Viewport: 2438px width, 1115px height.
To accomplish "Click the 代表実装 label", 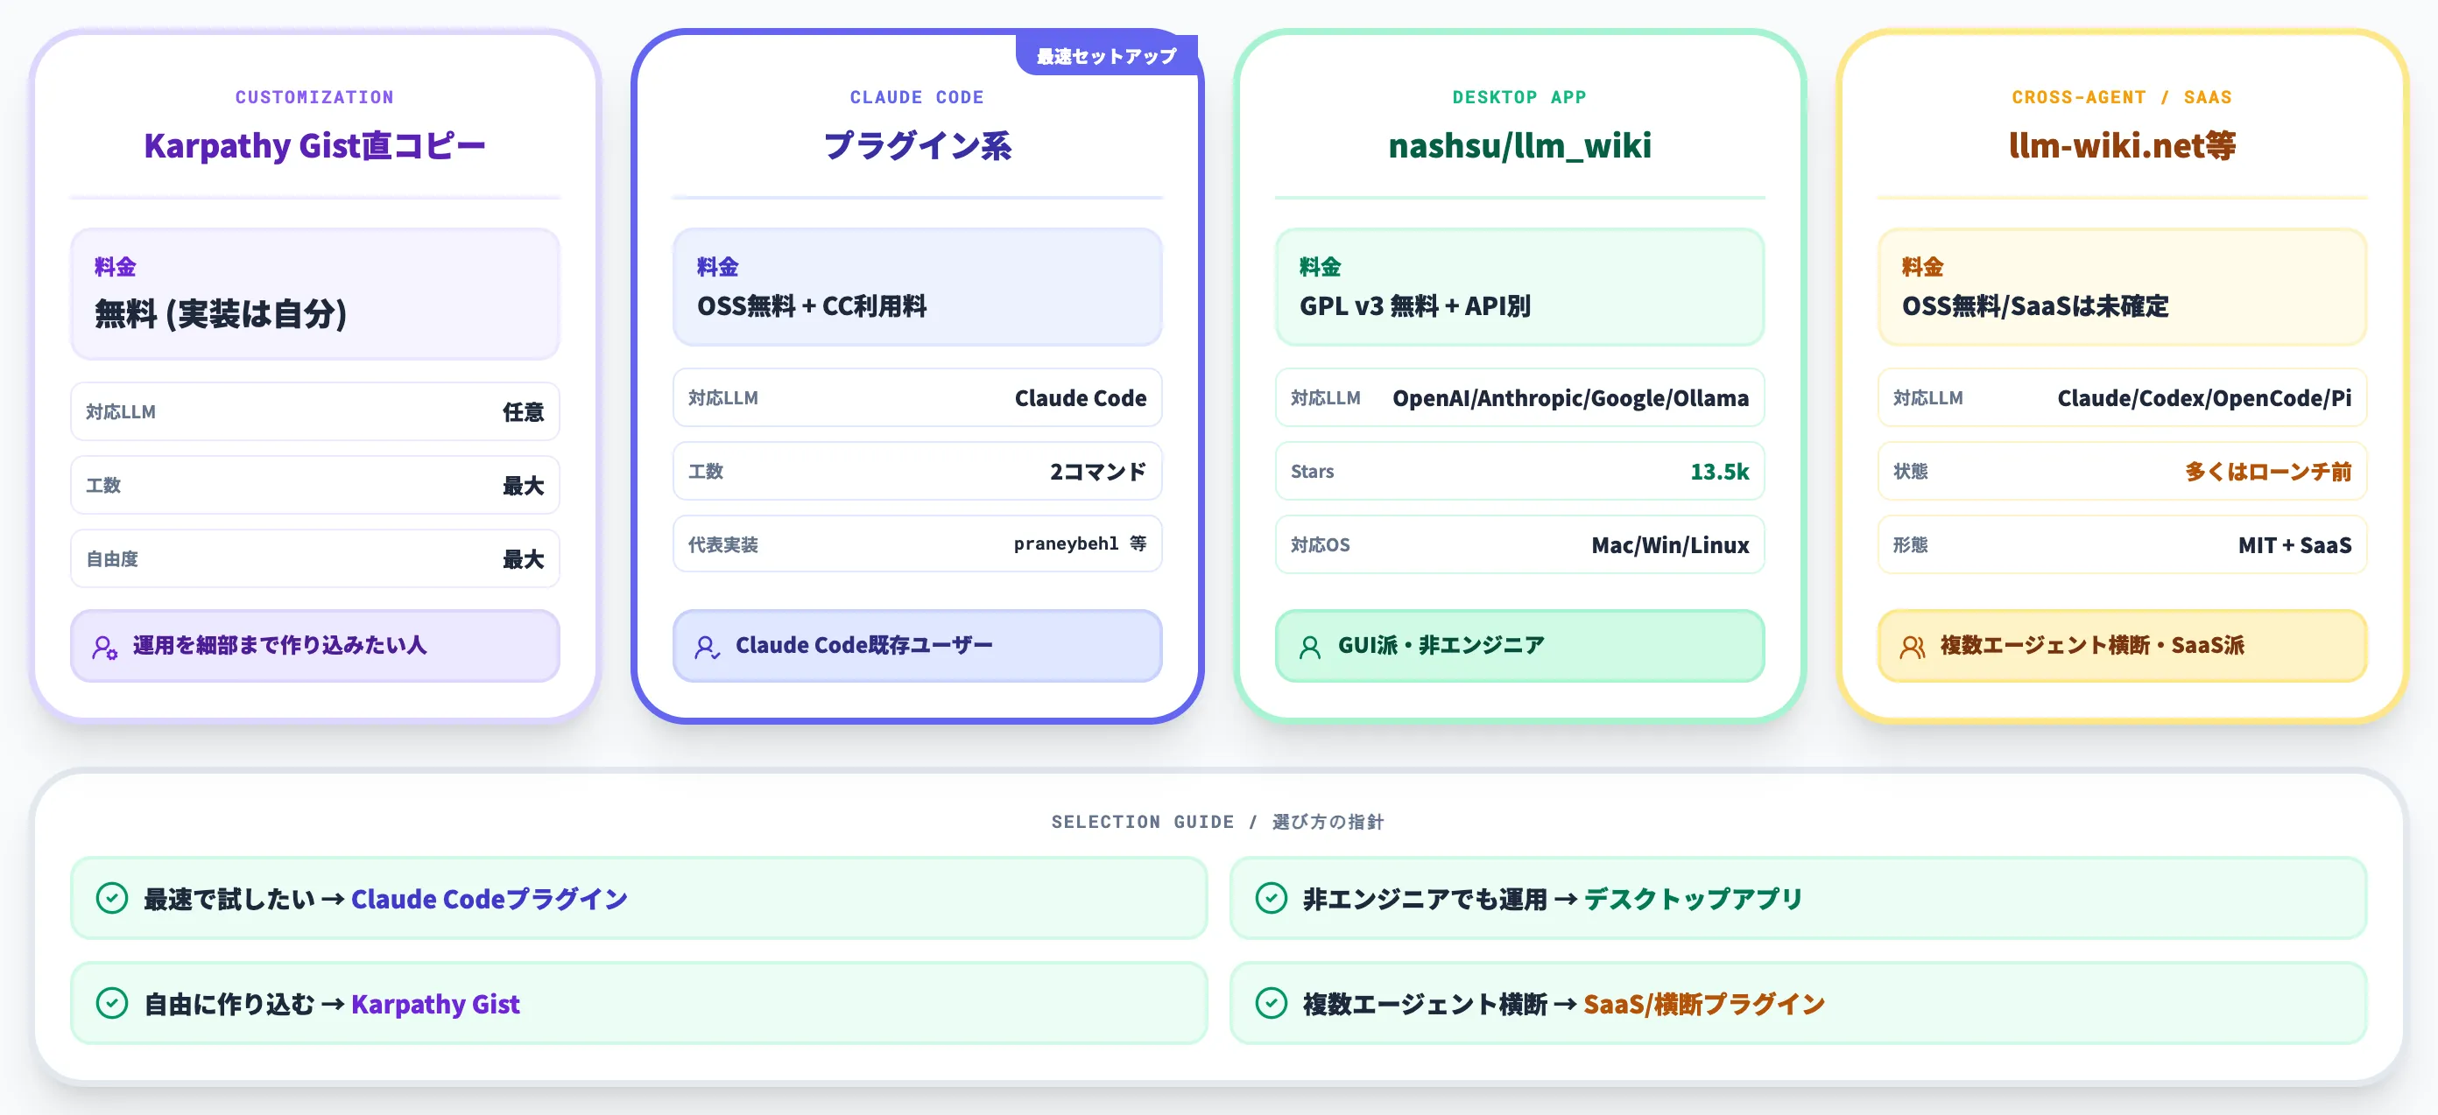I will click(x=723, y=544).
